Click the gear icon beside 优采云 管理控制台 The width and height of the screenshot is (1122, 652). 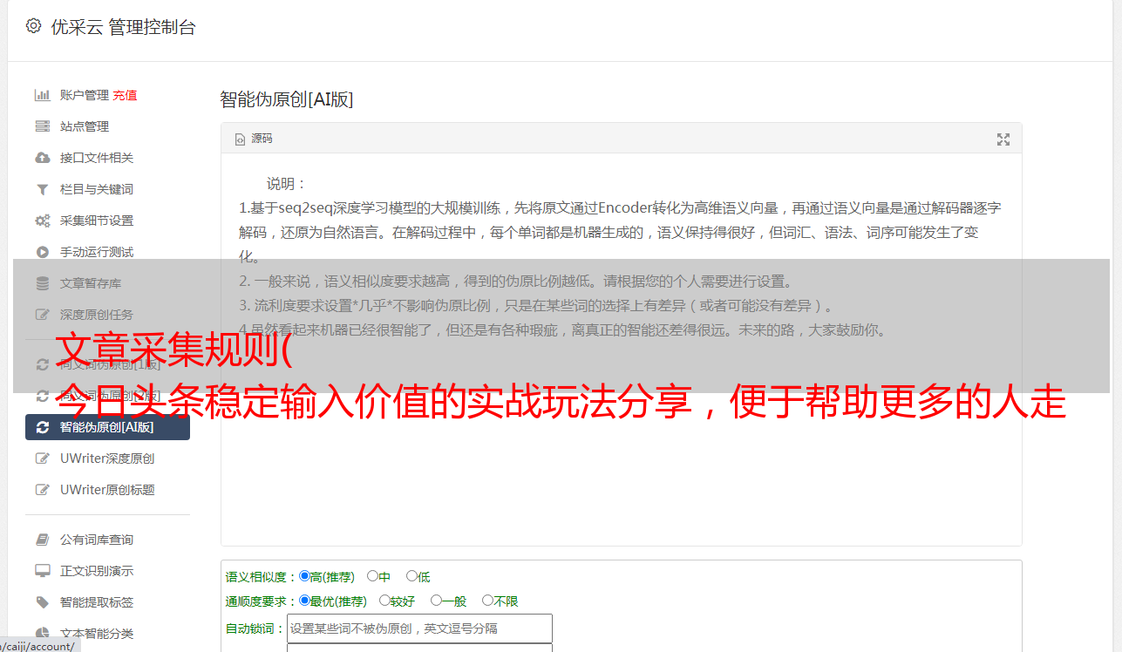coord(33,26)
